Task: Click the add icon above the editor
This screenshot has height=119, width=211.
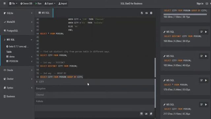Action: tap(151, 13)
